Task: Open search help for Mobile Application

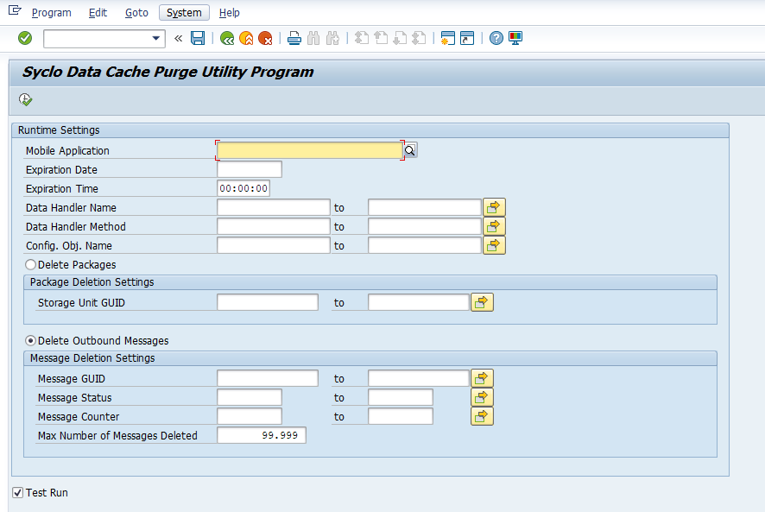Action: click(410, 150)
